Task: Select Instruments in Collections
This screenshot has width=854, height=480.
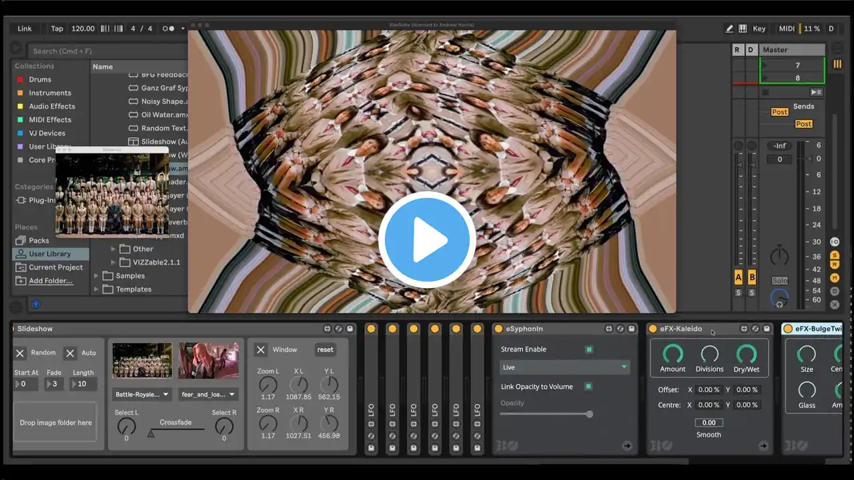Action: point(50,93)
